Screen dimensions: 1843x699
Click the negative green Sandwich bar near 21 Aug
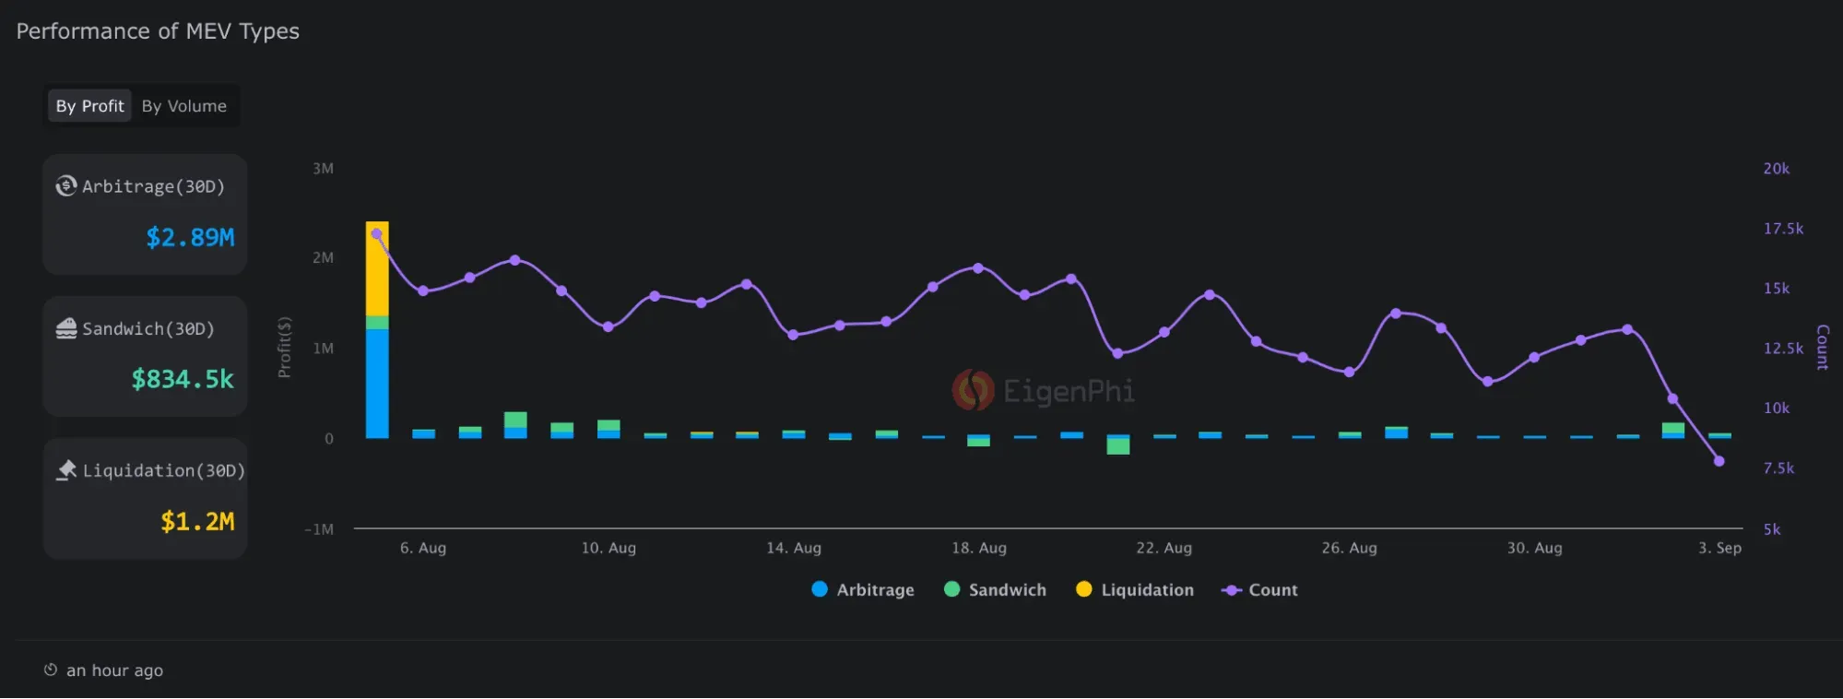(x=1118, y=446)
